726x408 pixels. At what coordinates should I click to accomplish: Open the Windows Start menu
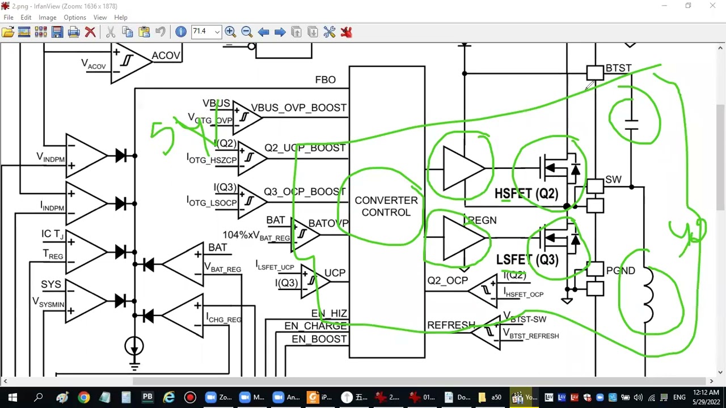pos(12,397)
